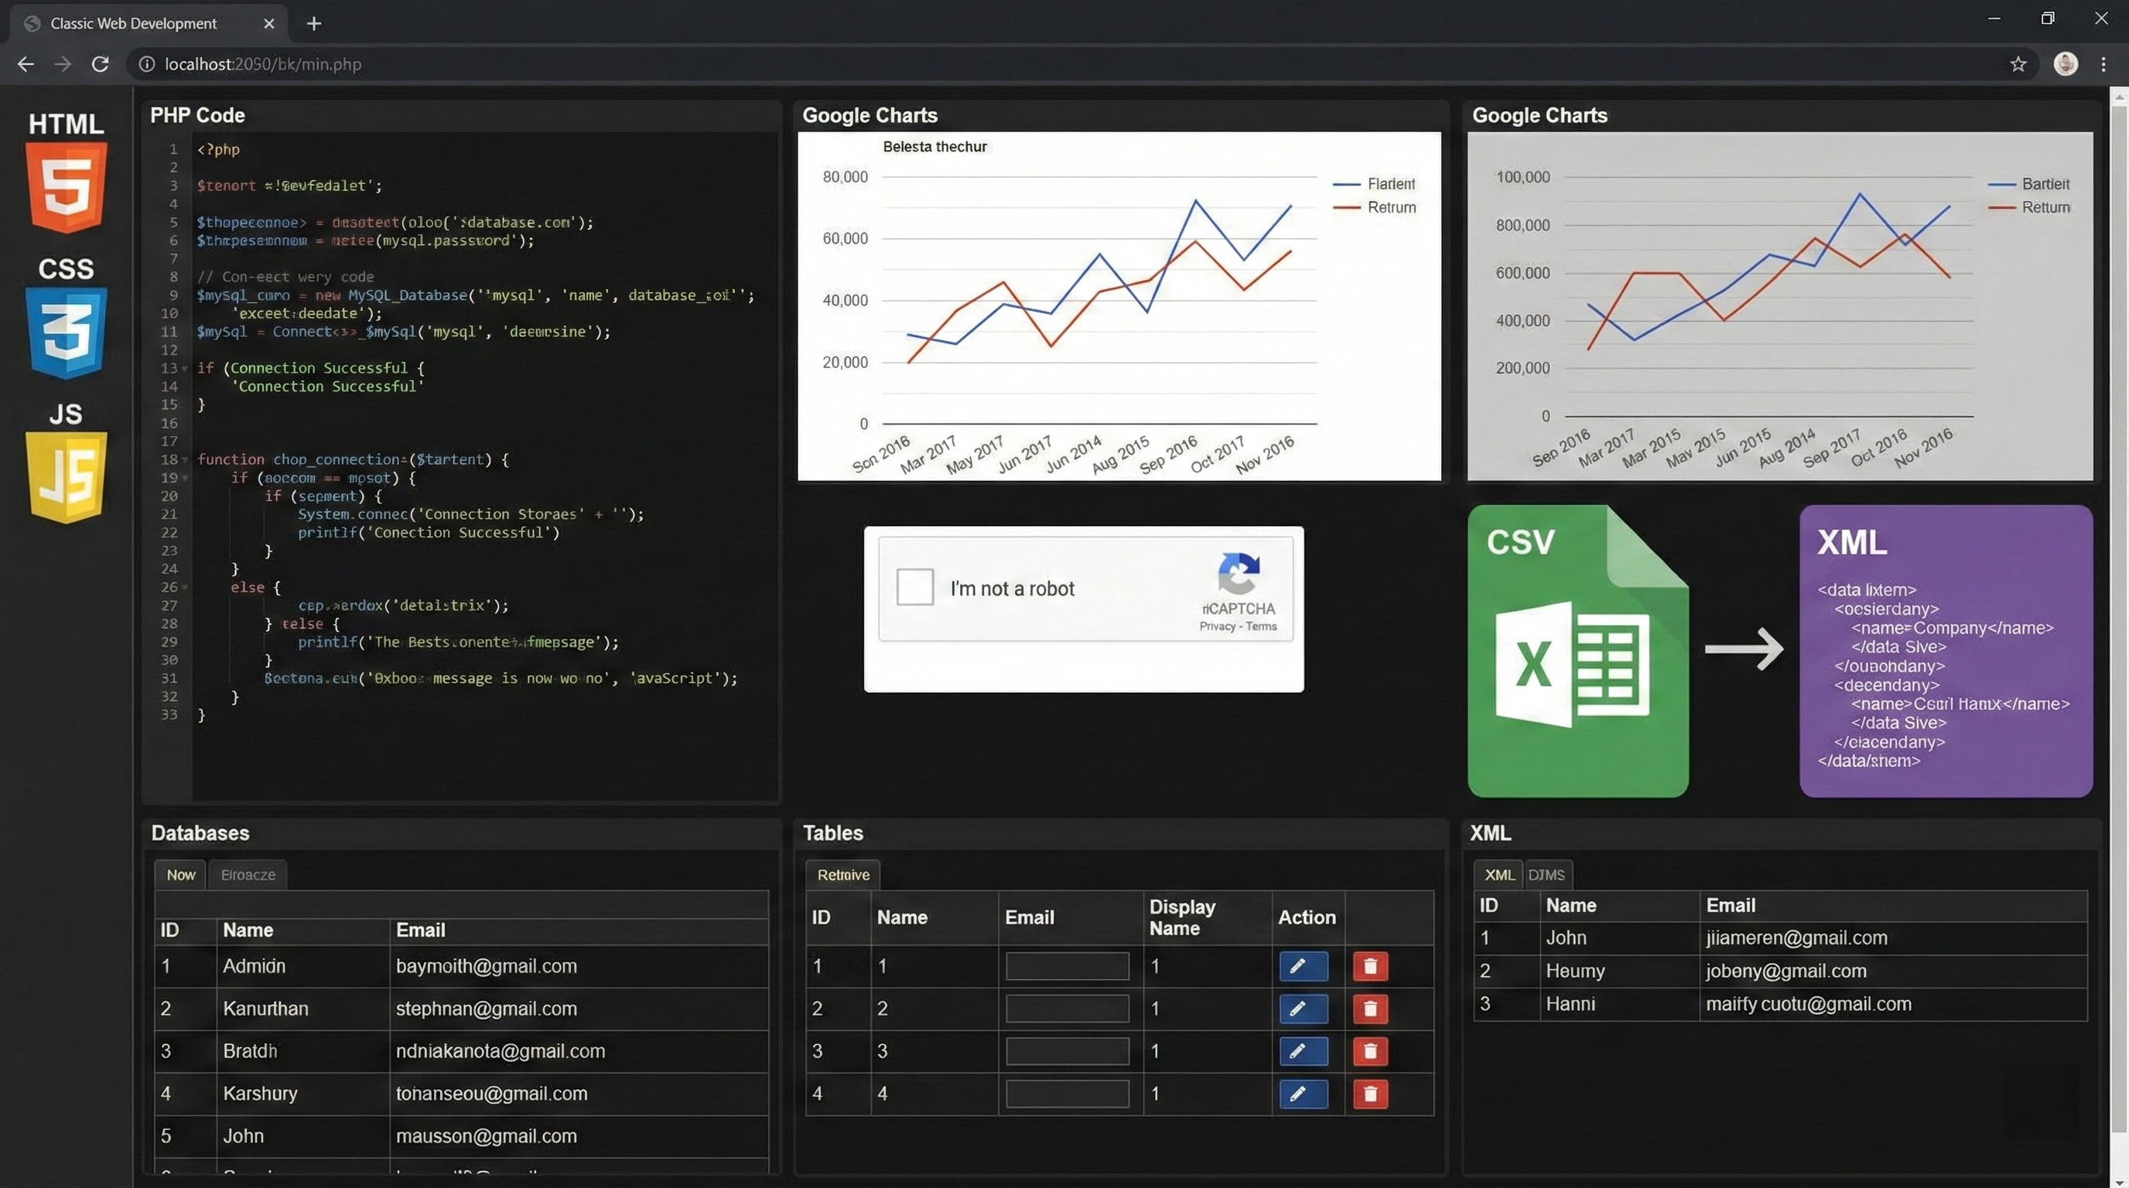Click the HTML5 logo in sidebar
2129x1188 pixels.
pos(66,185)
